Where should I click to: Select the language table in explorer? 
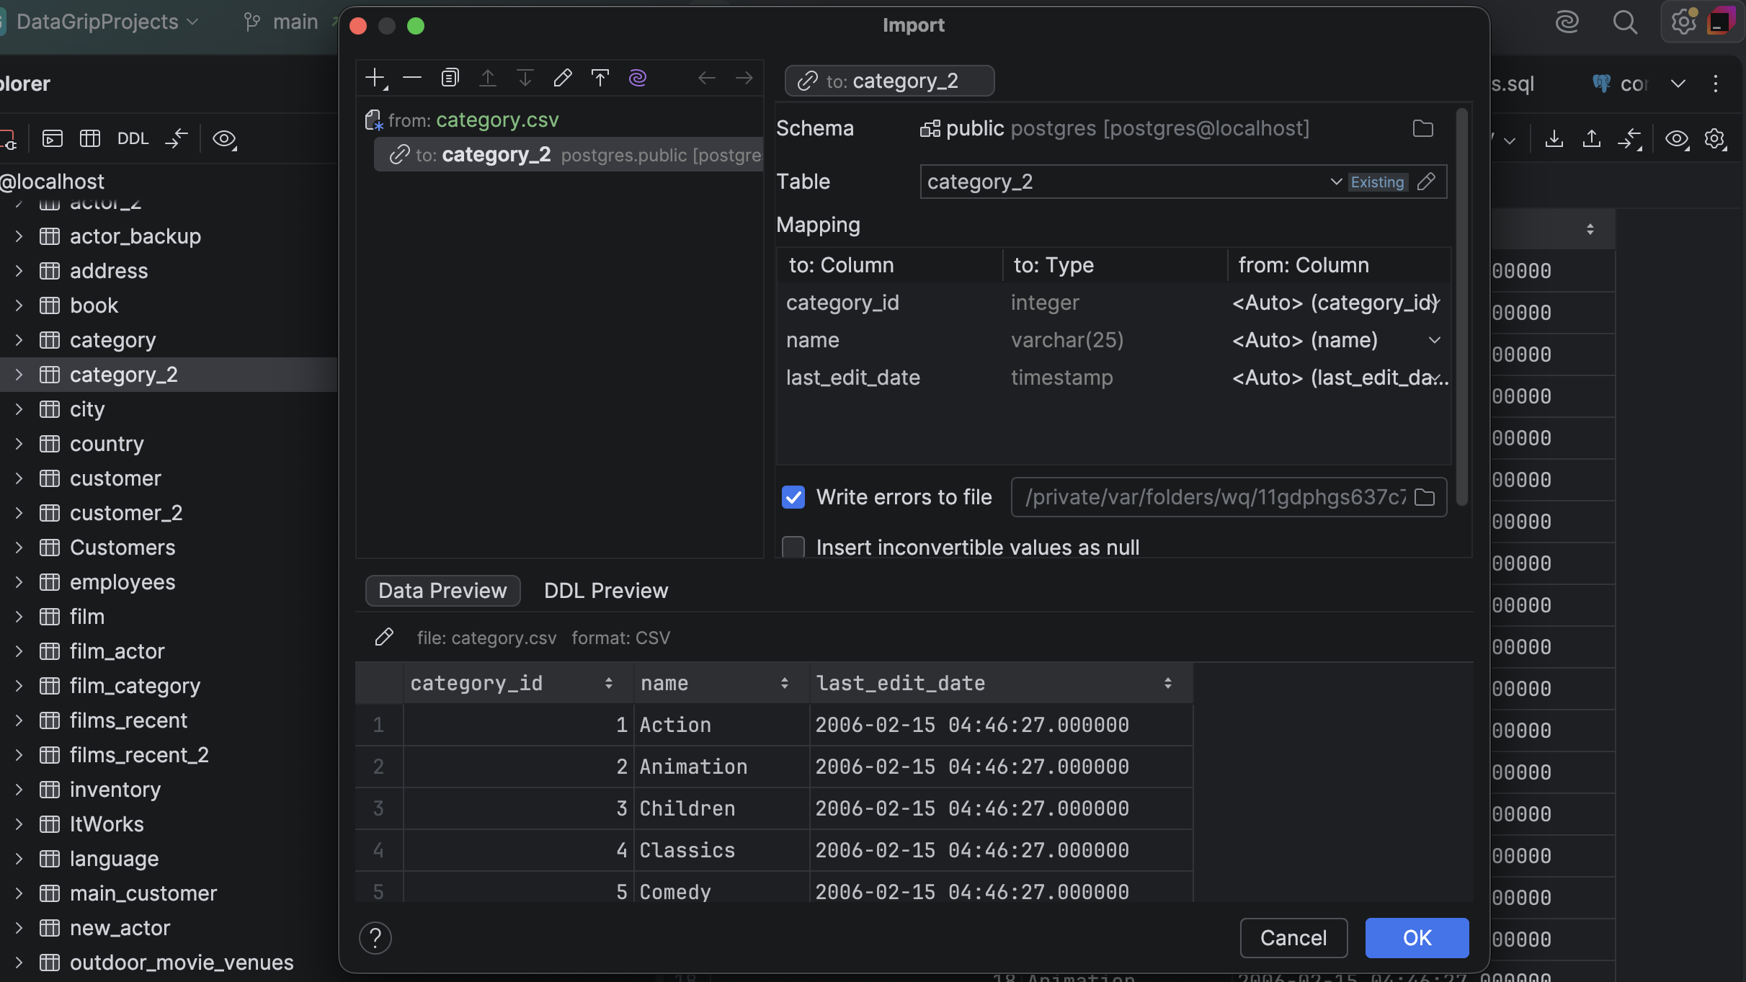click(114, 859)
